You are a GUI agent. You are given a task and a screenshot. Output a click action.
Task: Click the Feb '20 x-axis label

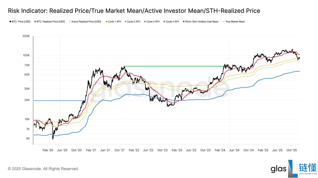pyautogui.click(x=48, y=150)
